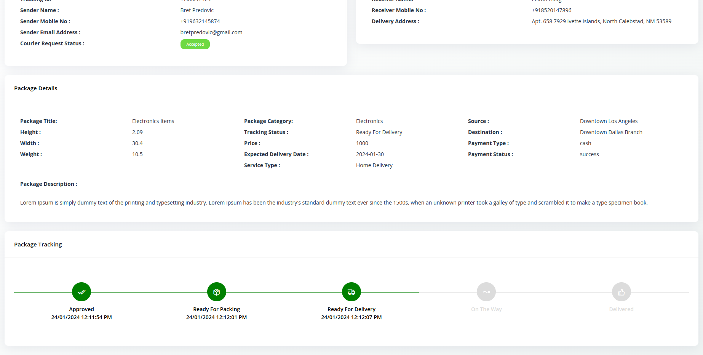Screen dimensions: 703x355
Task: Click the Approved timestamp 12:11:54 PM
Action: pos(81,317)
